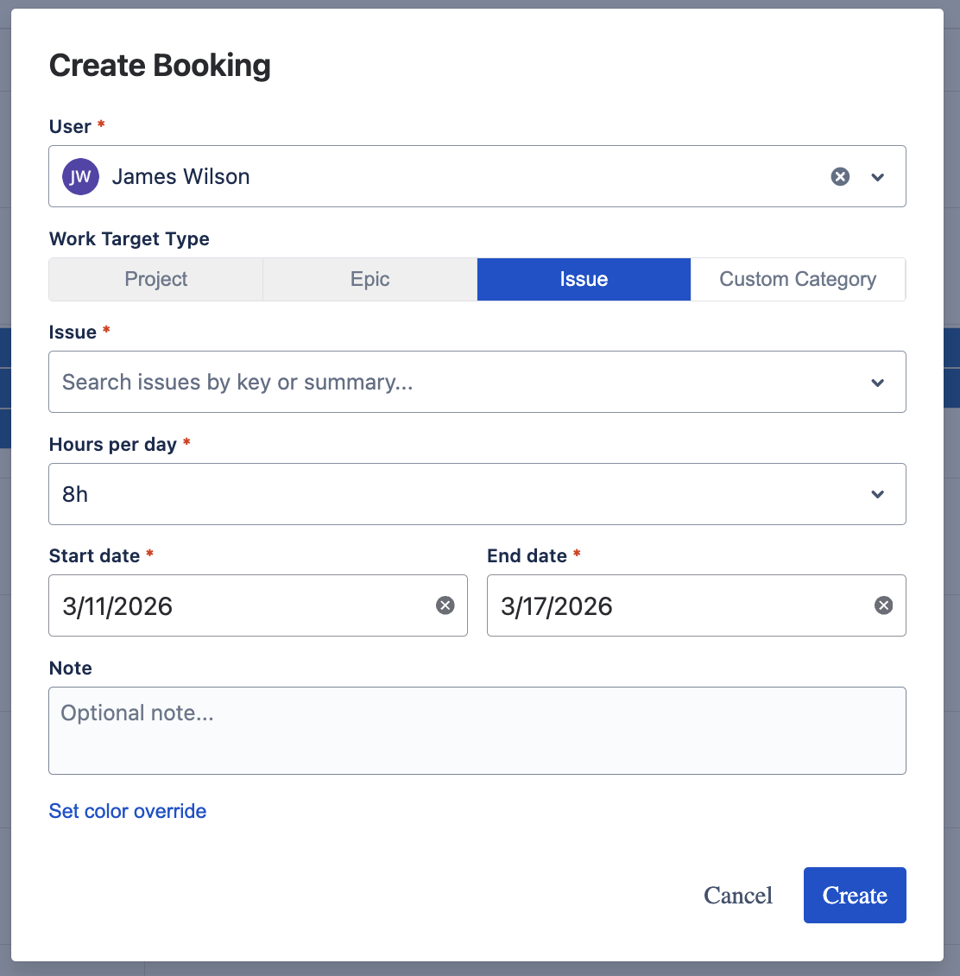960x976 pixels.
Task: Click the Create button
Action: 855,895
